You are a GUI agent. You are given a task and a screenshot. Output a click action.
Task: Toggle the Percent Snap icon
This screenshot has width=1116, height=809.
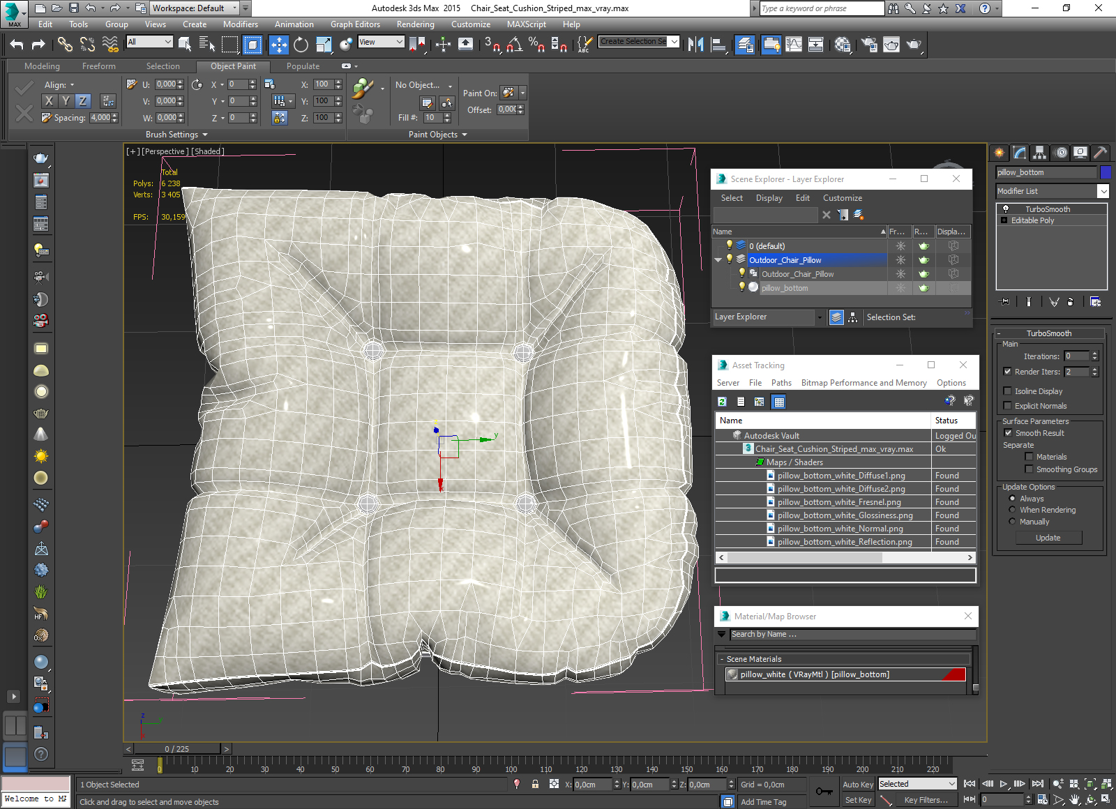(536, 45)
